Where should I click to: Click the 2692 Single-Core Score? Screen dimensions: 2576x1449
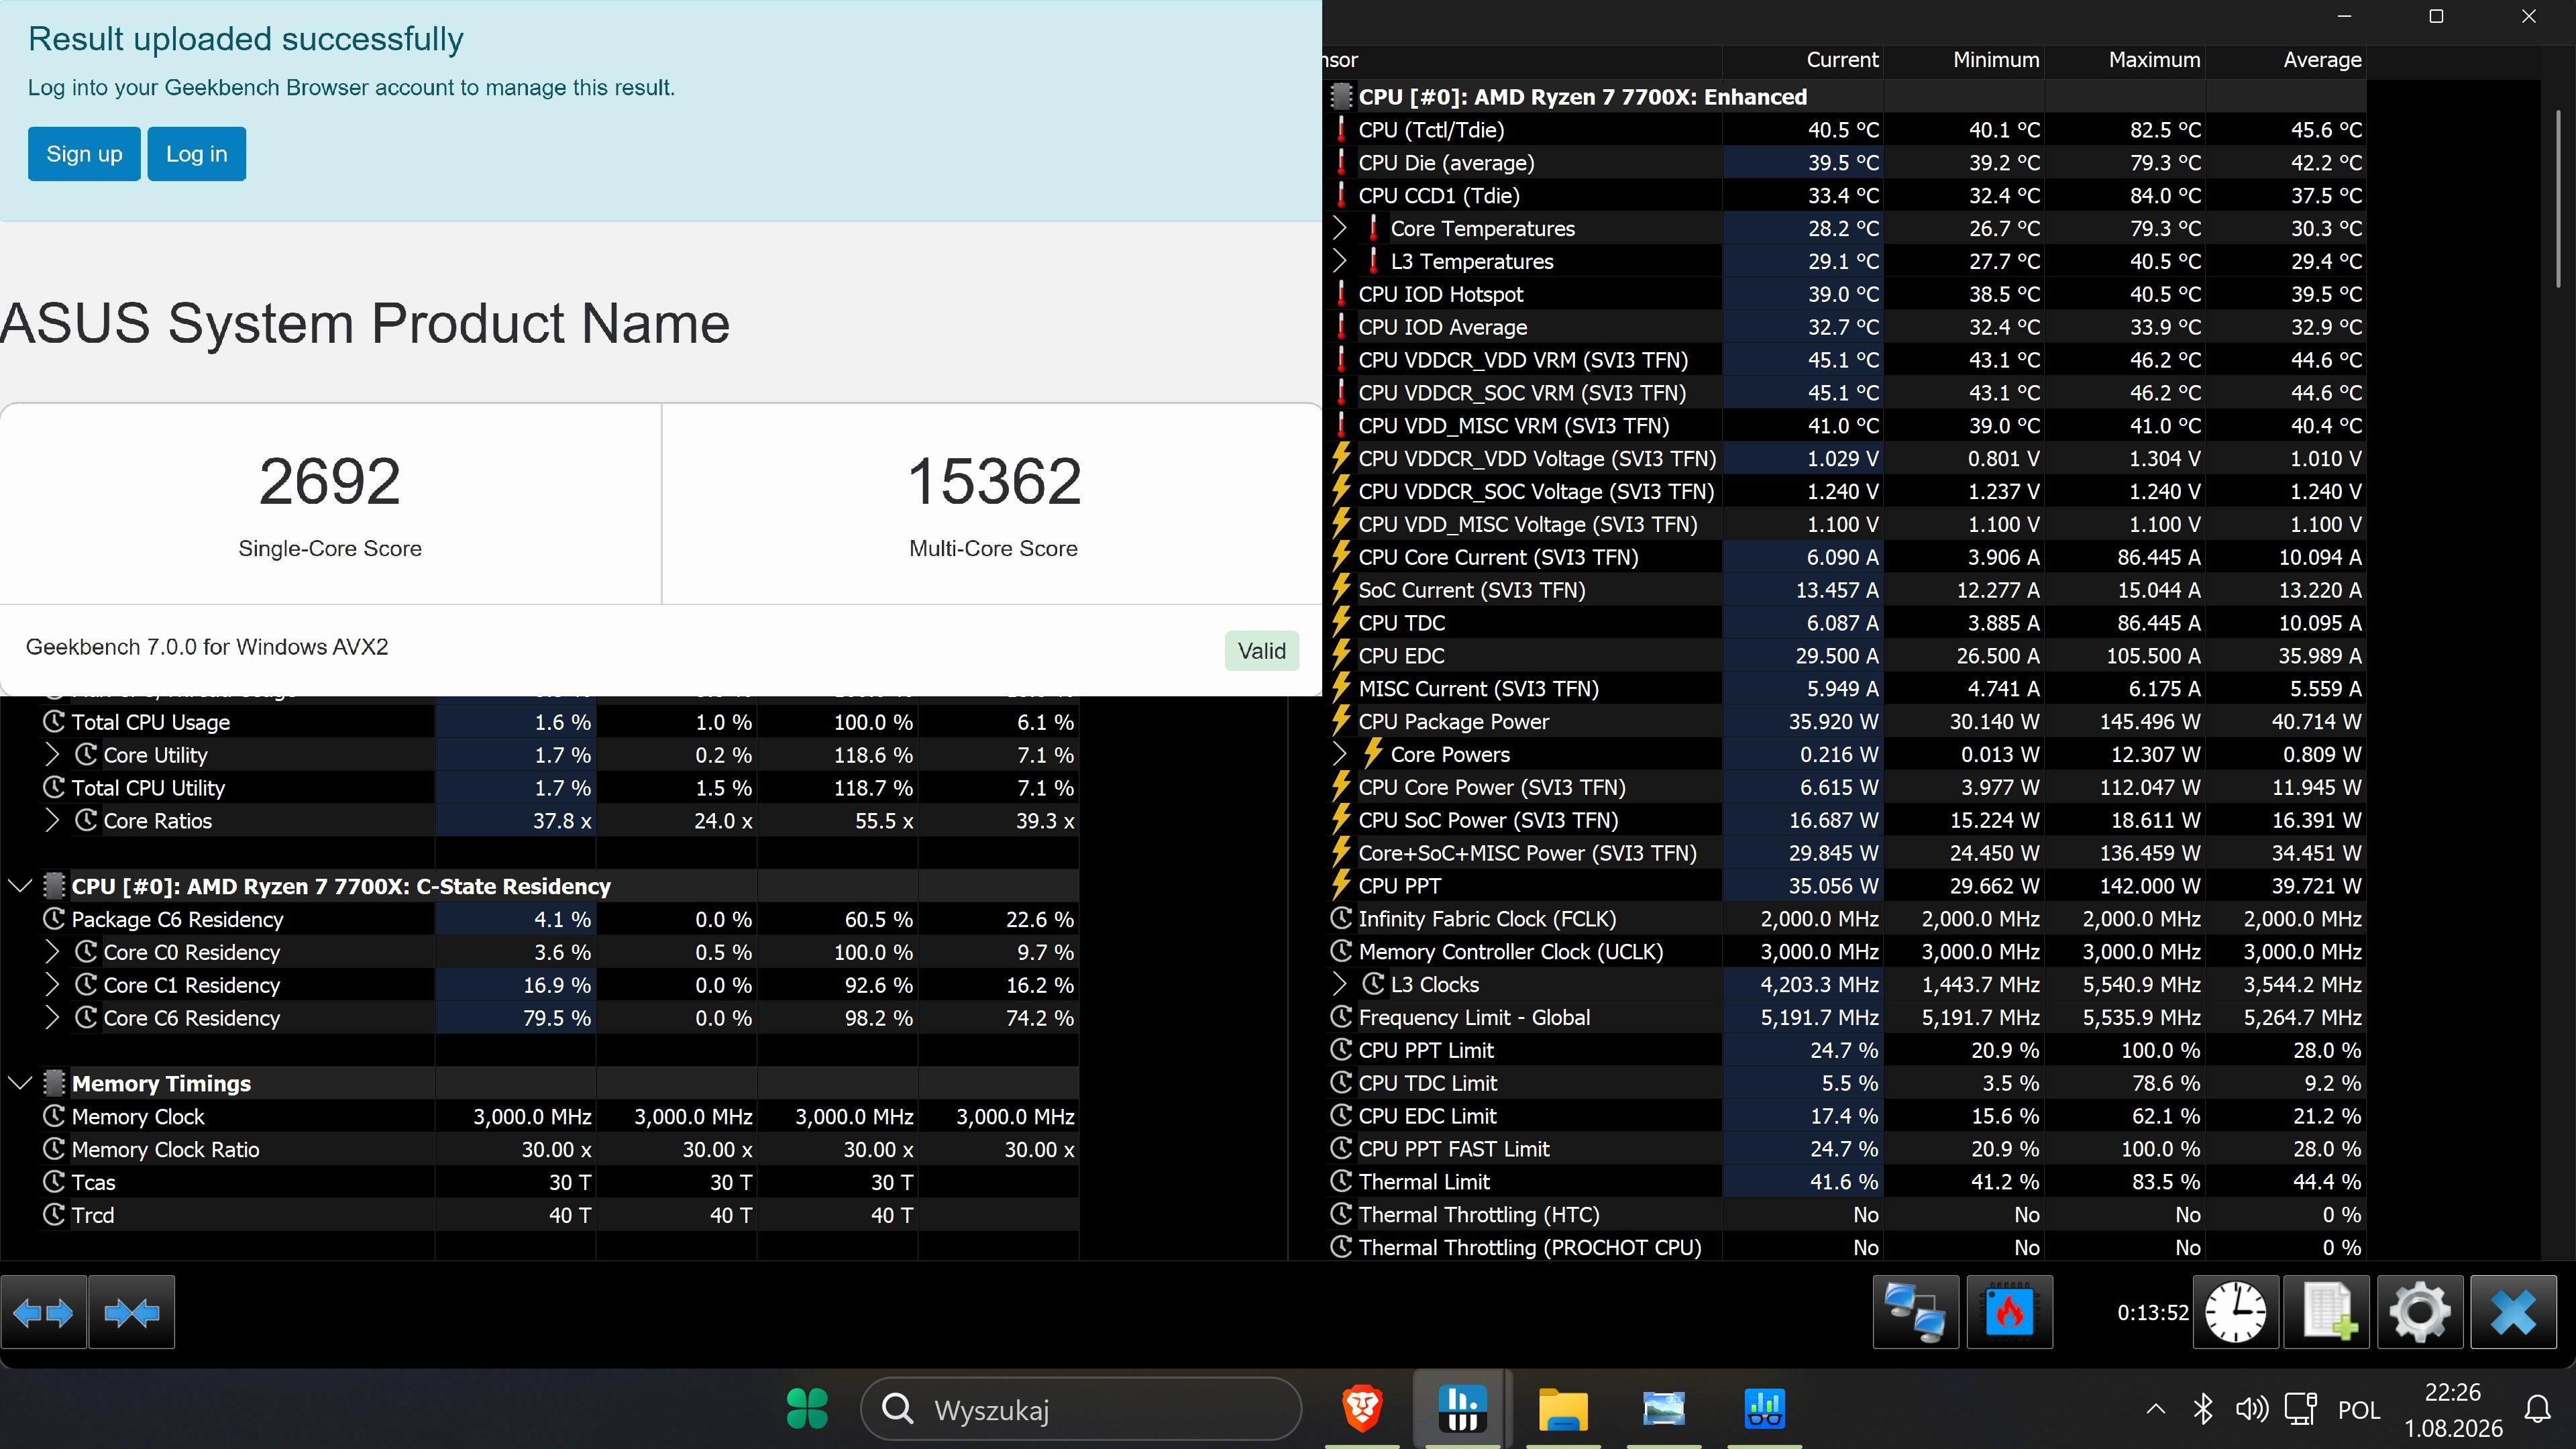[330, 481]
